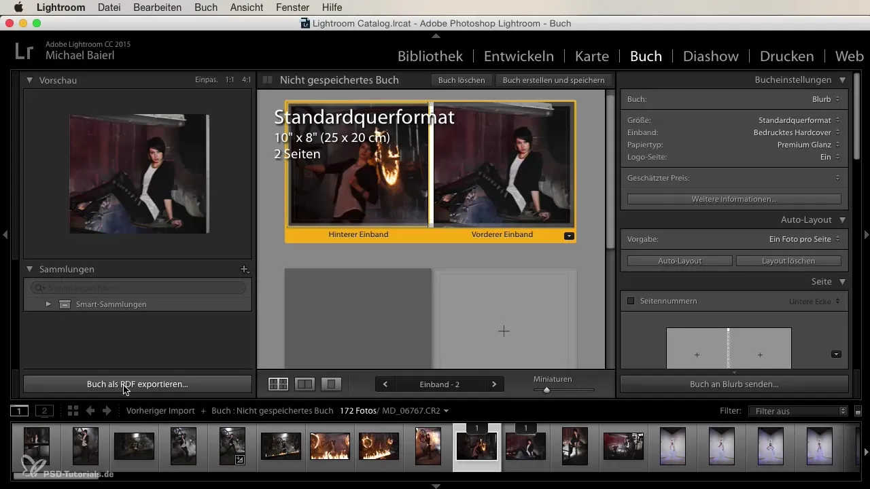Switch to Karte module

(x=592, y=56)
